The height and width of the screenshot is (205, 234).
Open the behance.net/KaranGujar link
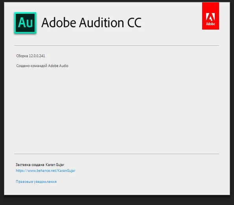pyautogui.click(x=46, y=171)
